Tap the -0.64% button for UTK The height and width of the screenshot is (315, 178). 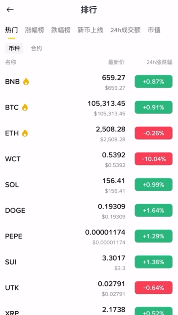pos(154,288)
